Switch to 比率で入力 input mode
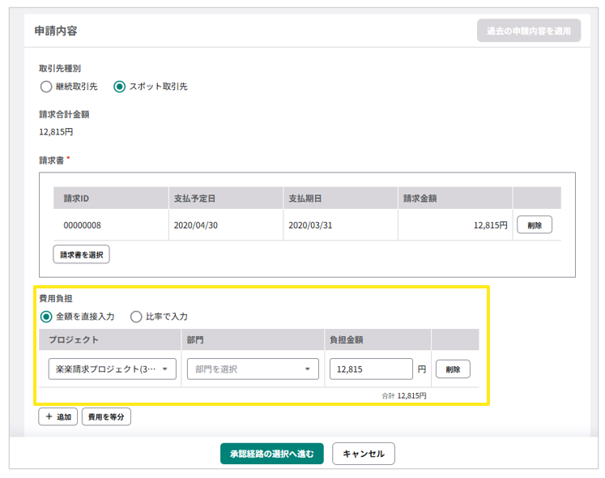Image resolution: width=605 pixels, height=478 pixels. tap(136, 316)
